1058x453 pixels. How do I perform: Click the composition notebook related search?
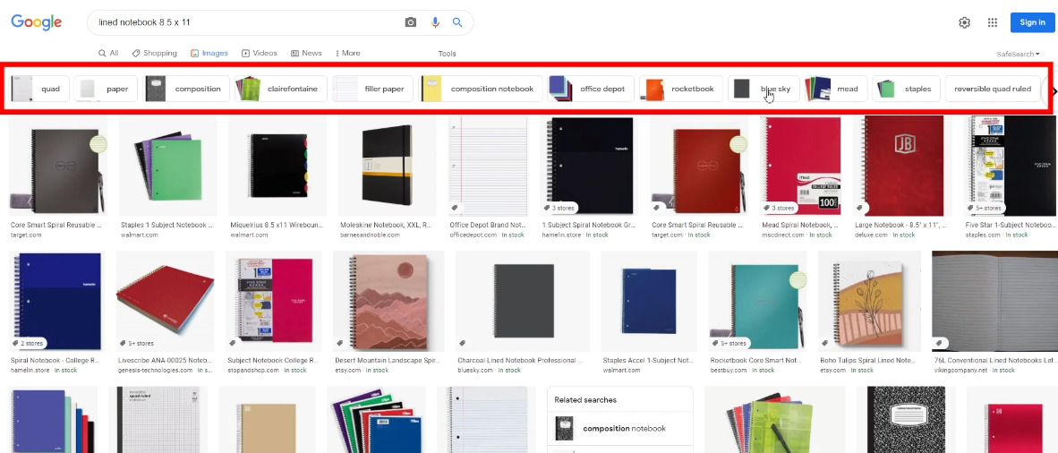(619, 428)
